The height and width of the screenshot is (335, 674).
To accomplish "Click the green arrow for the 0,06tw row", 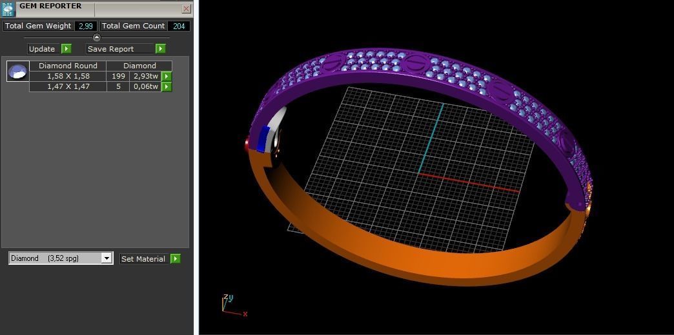I will (x=167, y=86).
